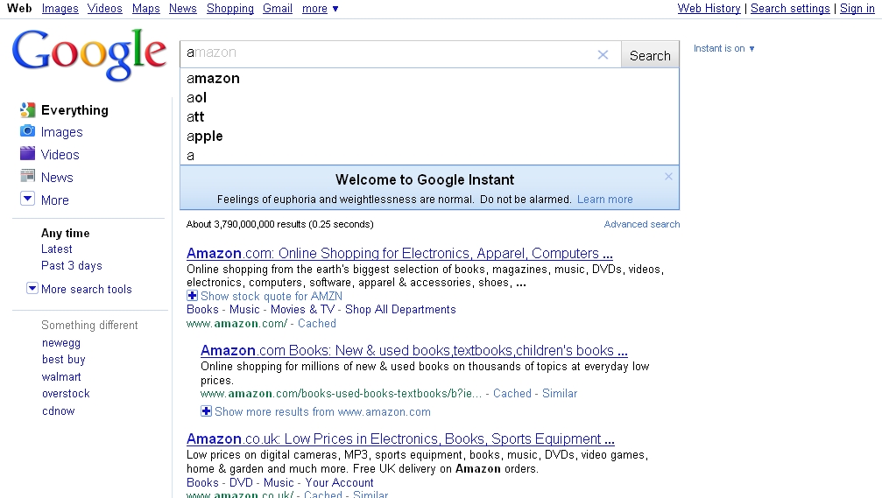Open the 'Instant is on' dropdown
882x498 pixels.
tap(724, 48)
